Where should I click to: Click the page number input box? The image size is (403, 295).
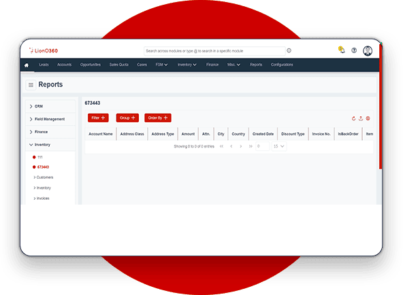tap(262, 146)
